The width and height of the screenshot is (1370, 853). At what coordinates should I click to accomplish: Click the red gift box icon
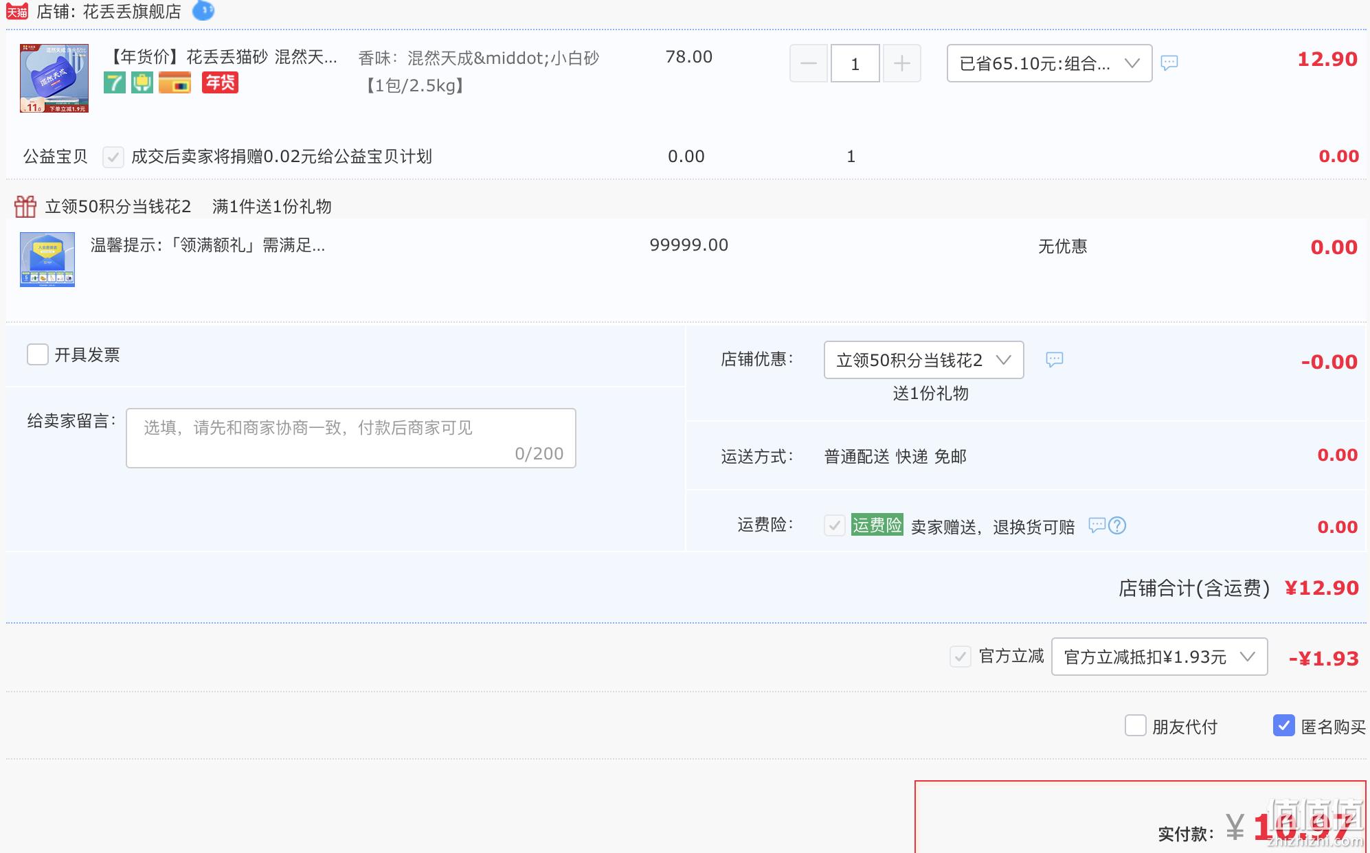tap(25, 207)
